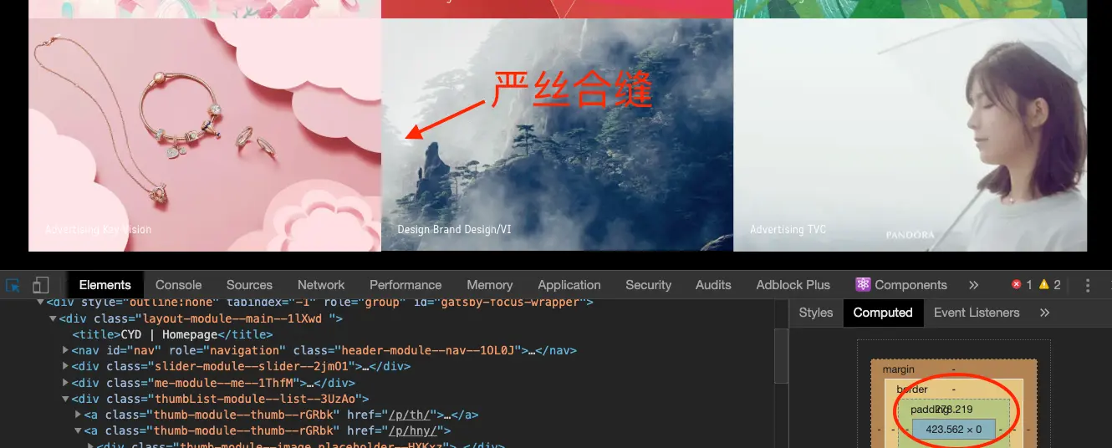Toggle the device toolbar icon
This screenshot has height=448, width=1112.
tap(41, 285)
